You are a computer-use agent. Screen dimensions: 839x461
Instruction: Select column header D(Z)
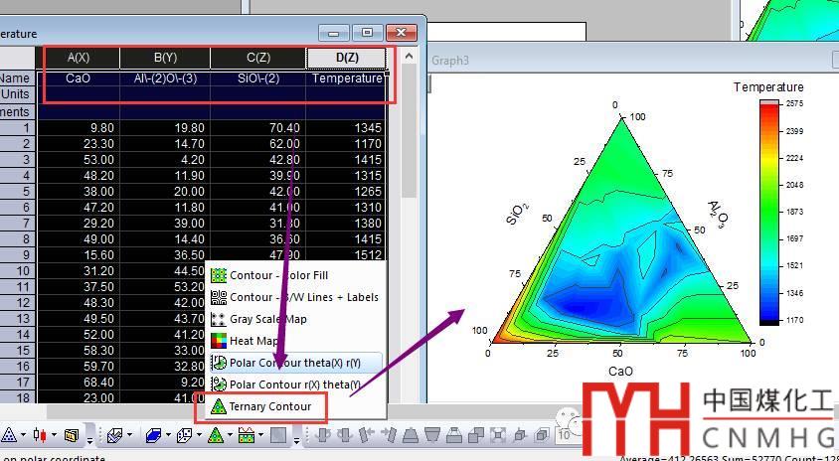tap(347, 58)
